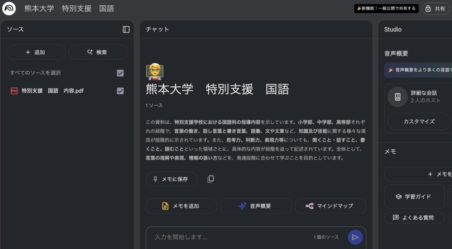Click the 詳細な会話 2人のホスト text
The image size is (452, 249).
(x=426, y=97)
